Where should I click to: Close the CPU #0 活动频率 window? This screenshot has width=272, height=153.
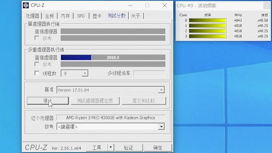pos(266,6)
